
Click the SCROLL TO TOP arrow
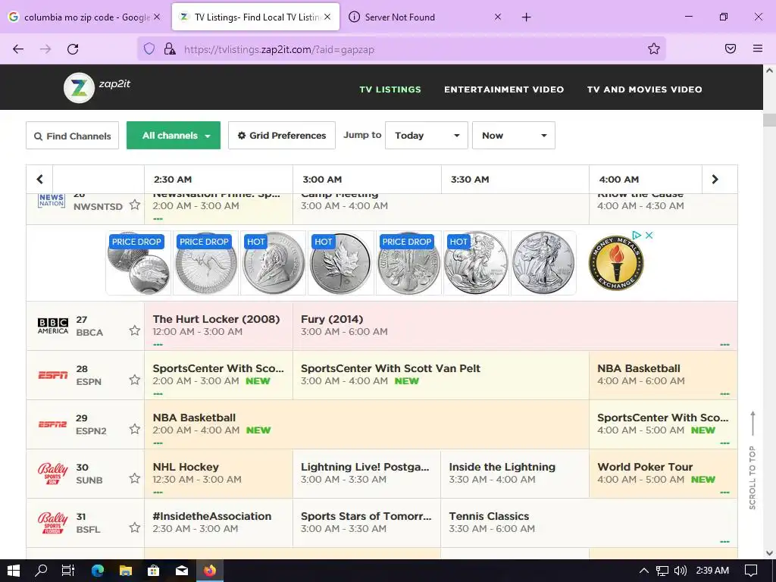point(753,423)
